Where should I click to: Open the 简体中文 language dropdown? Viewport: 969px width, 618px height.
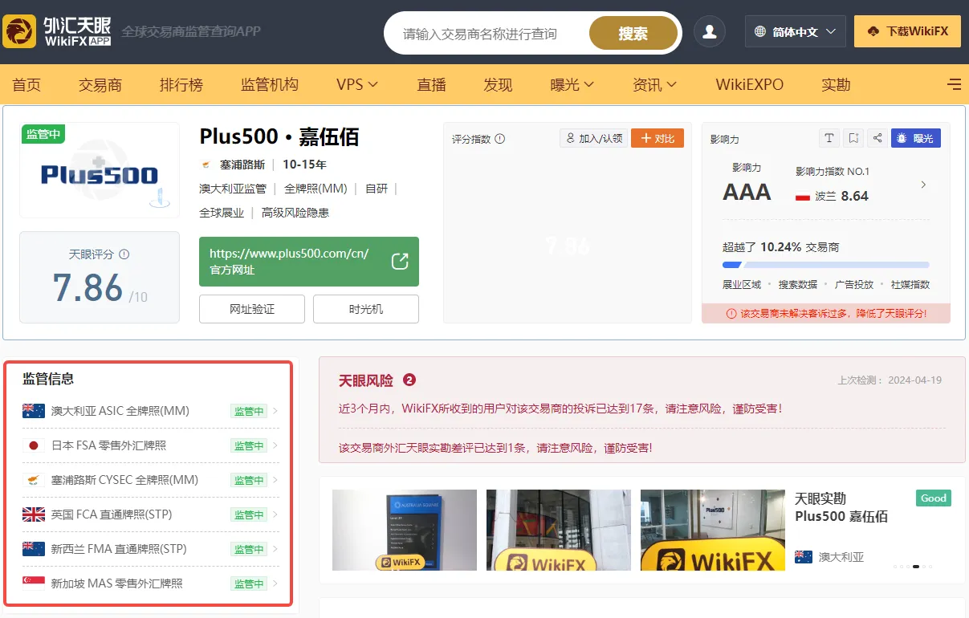click(x=796, y=32)
